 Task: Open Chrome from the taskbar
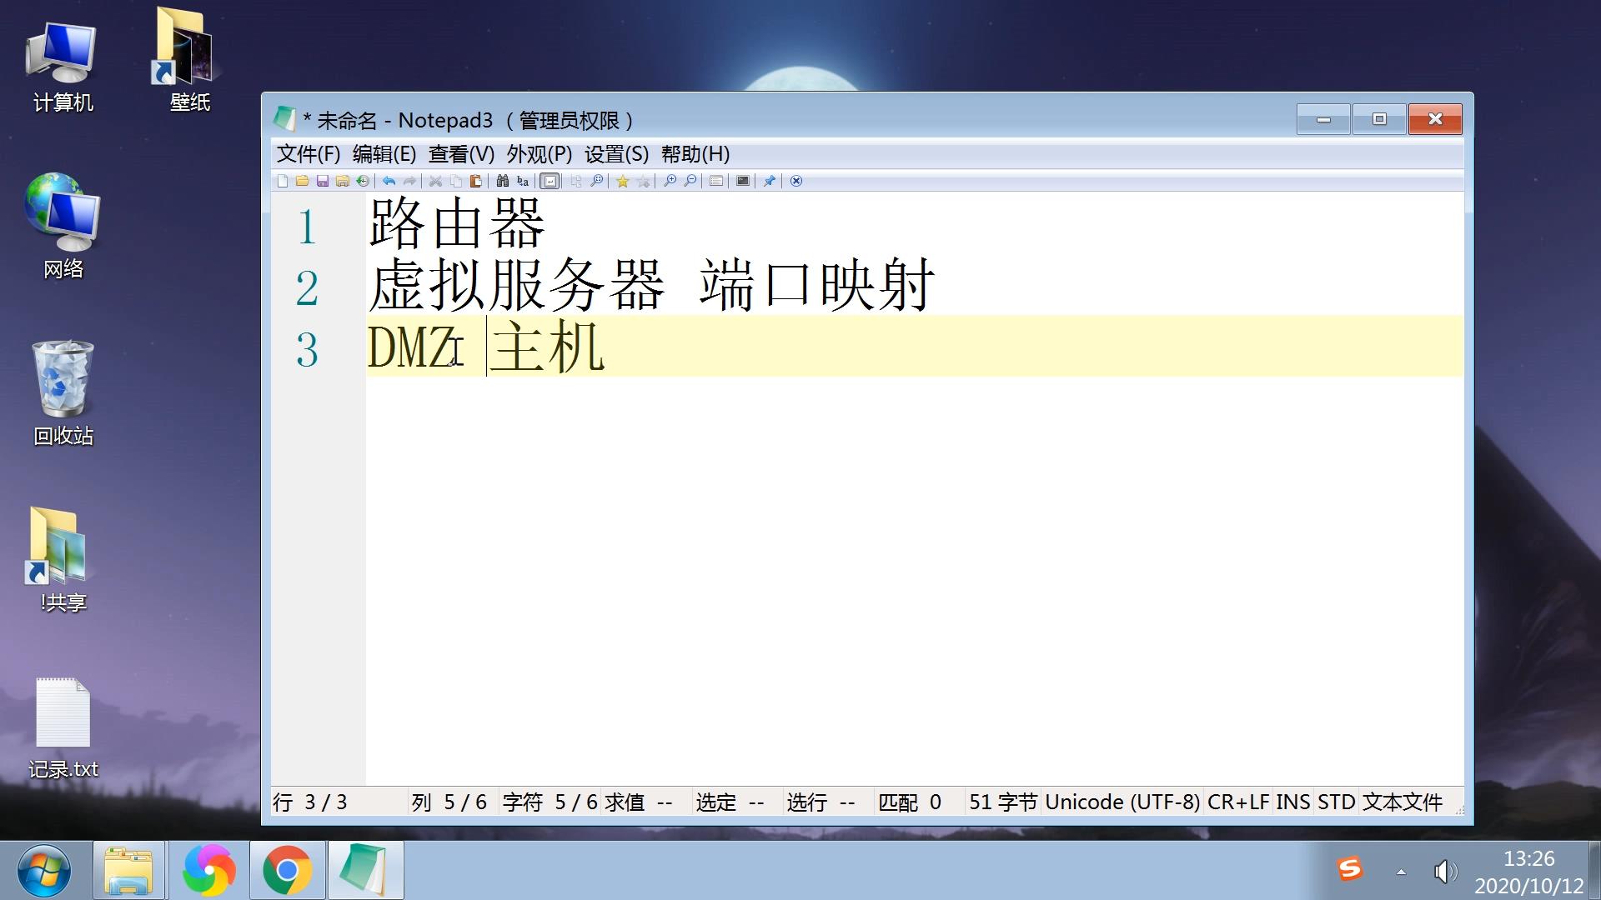287,870
